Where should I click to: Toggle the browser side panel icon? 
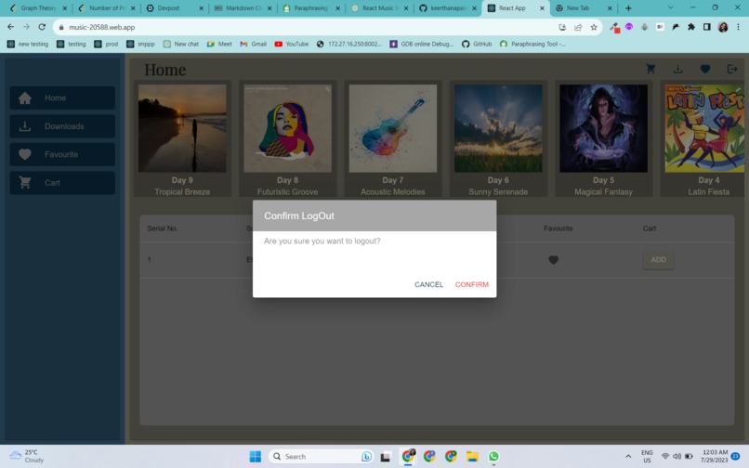707,27
